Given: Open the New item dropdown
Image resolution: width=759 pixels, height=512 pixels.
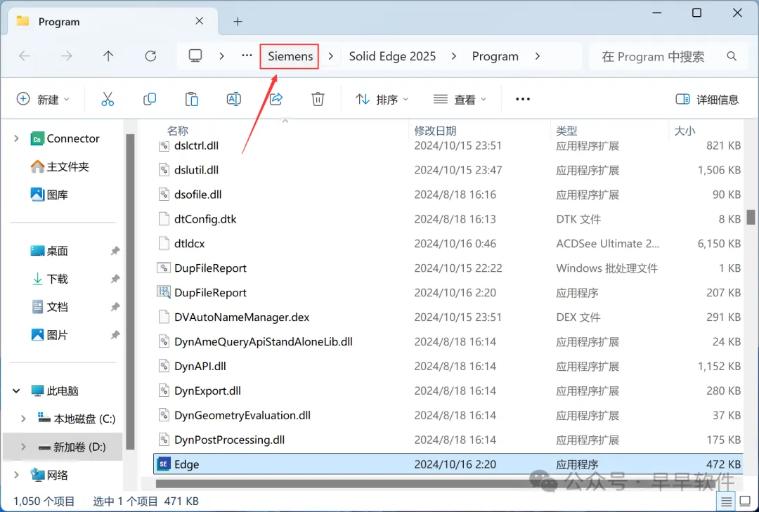Looking at the screenshot, I should [43, 99].
